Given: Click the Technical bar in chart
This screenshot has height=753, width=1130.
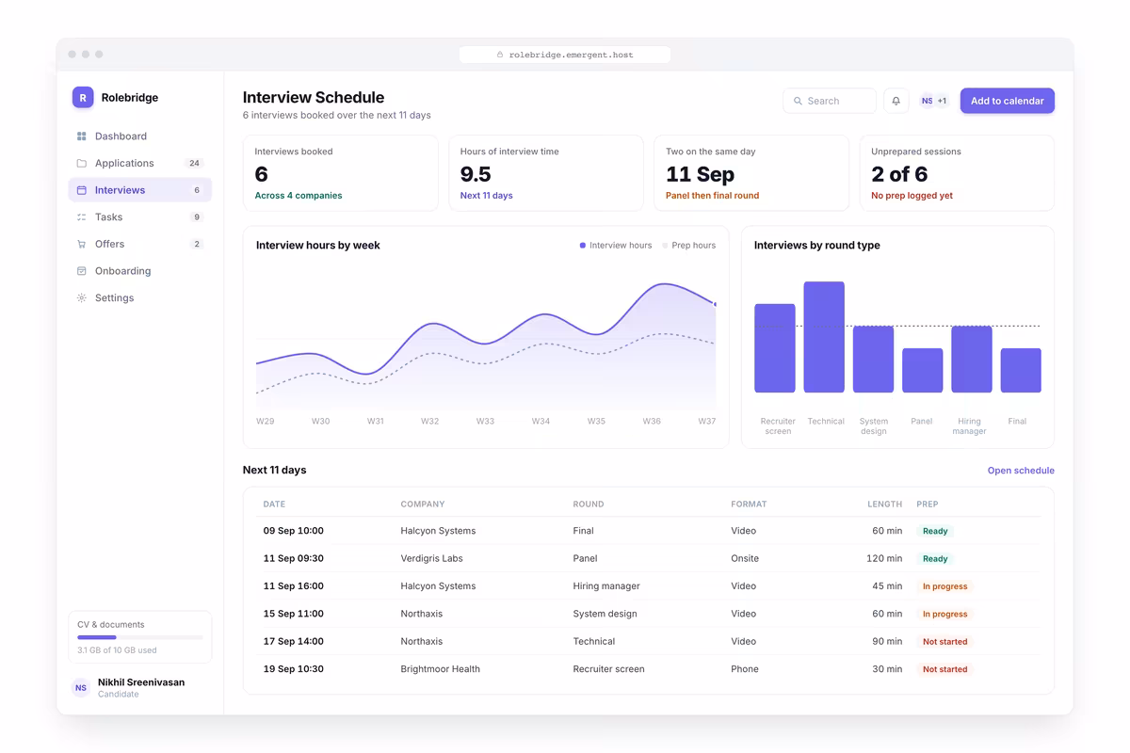Looking at the screenshot, I should point(824,337).
